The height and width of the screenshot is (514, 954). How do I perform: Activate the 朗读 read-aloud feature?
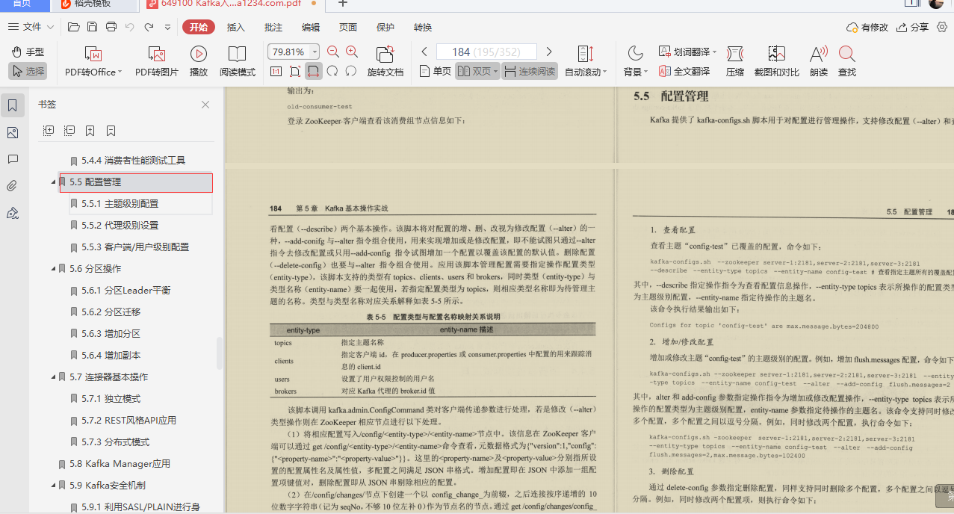(x=817, y=60)
